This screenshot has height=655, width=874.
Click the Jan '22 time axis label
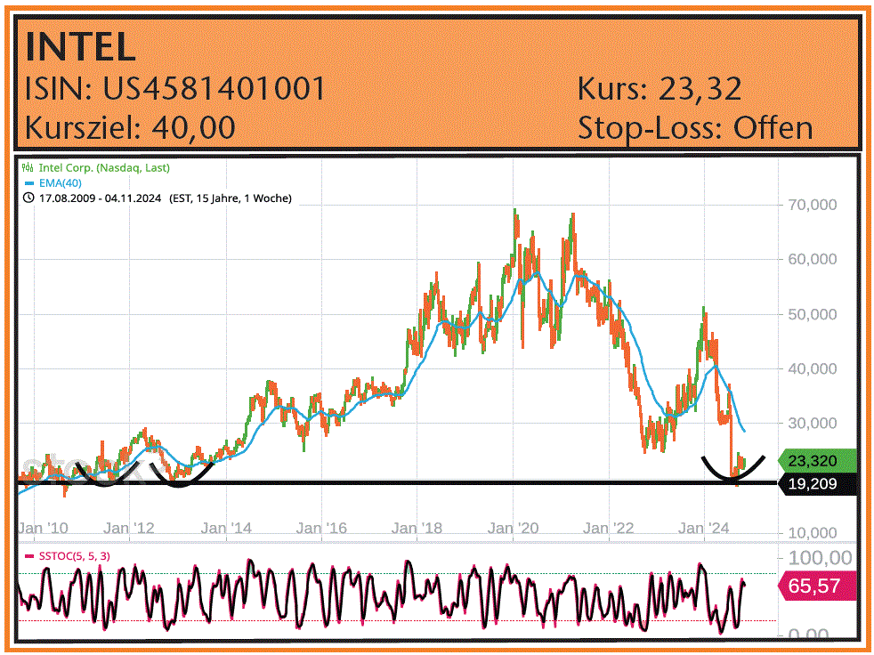pyautogui.click(x=608, y=528)
